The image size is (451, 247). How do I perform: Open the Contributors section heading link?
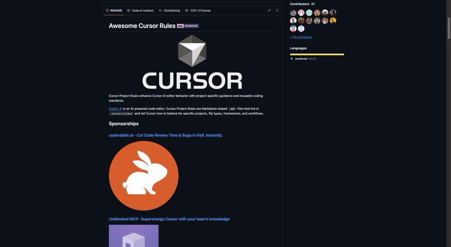[300, 4]
